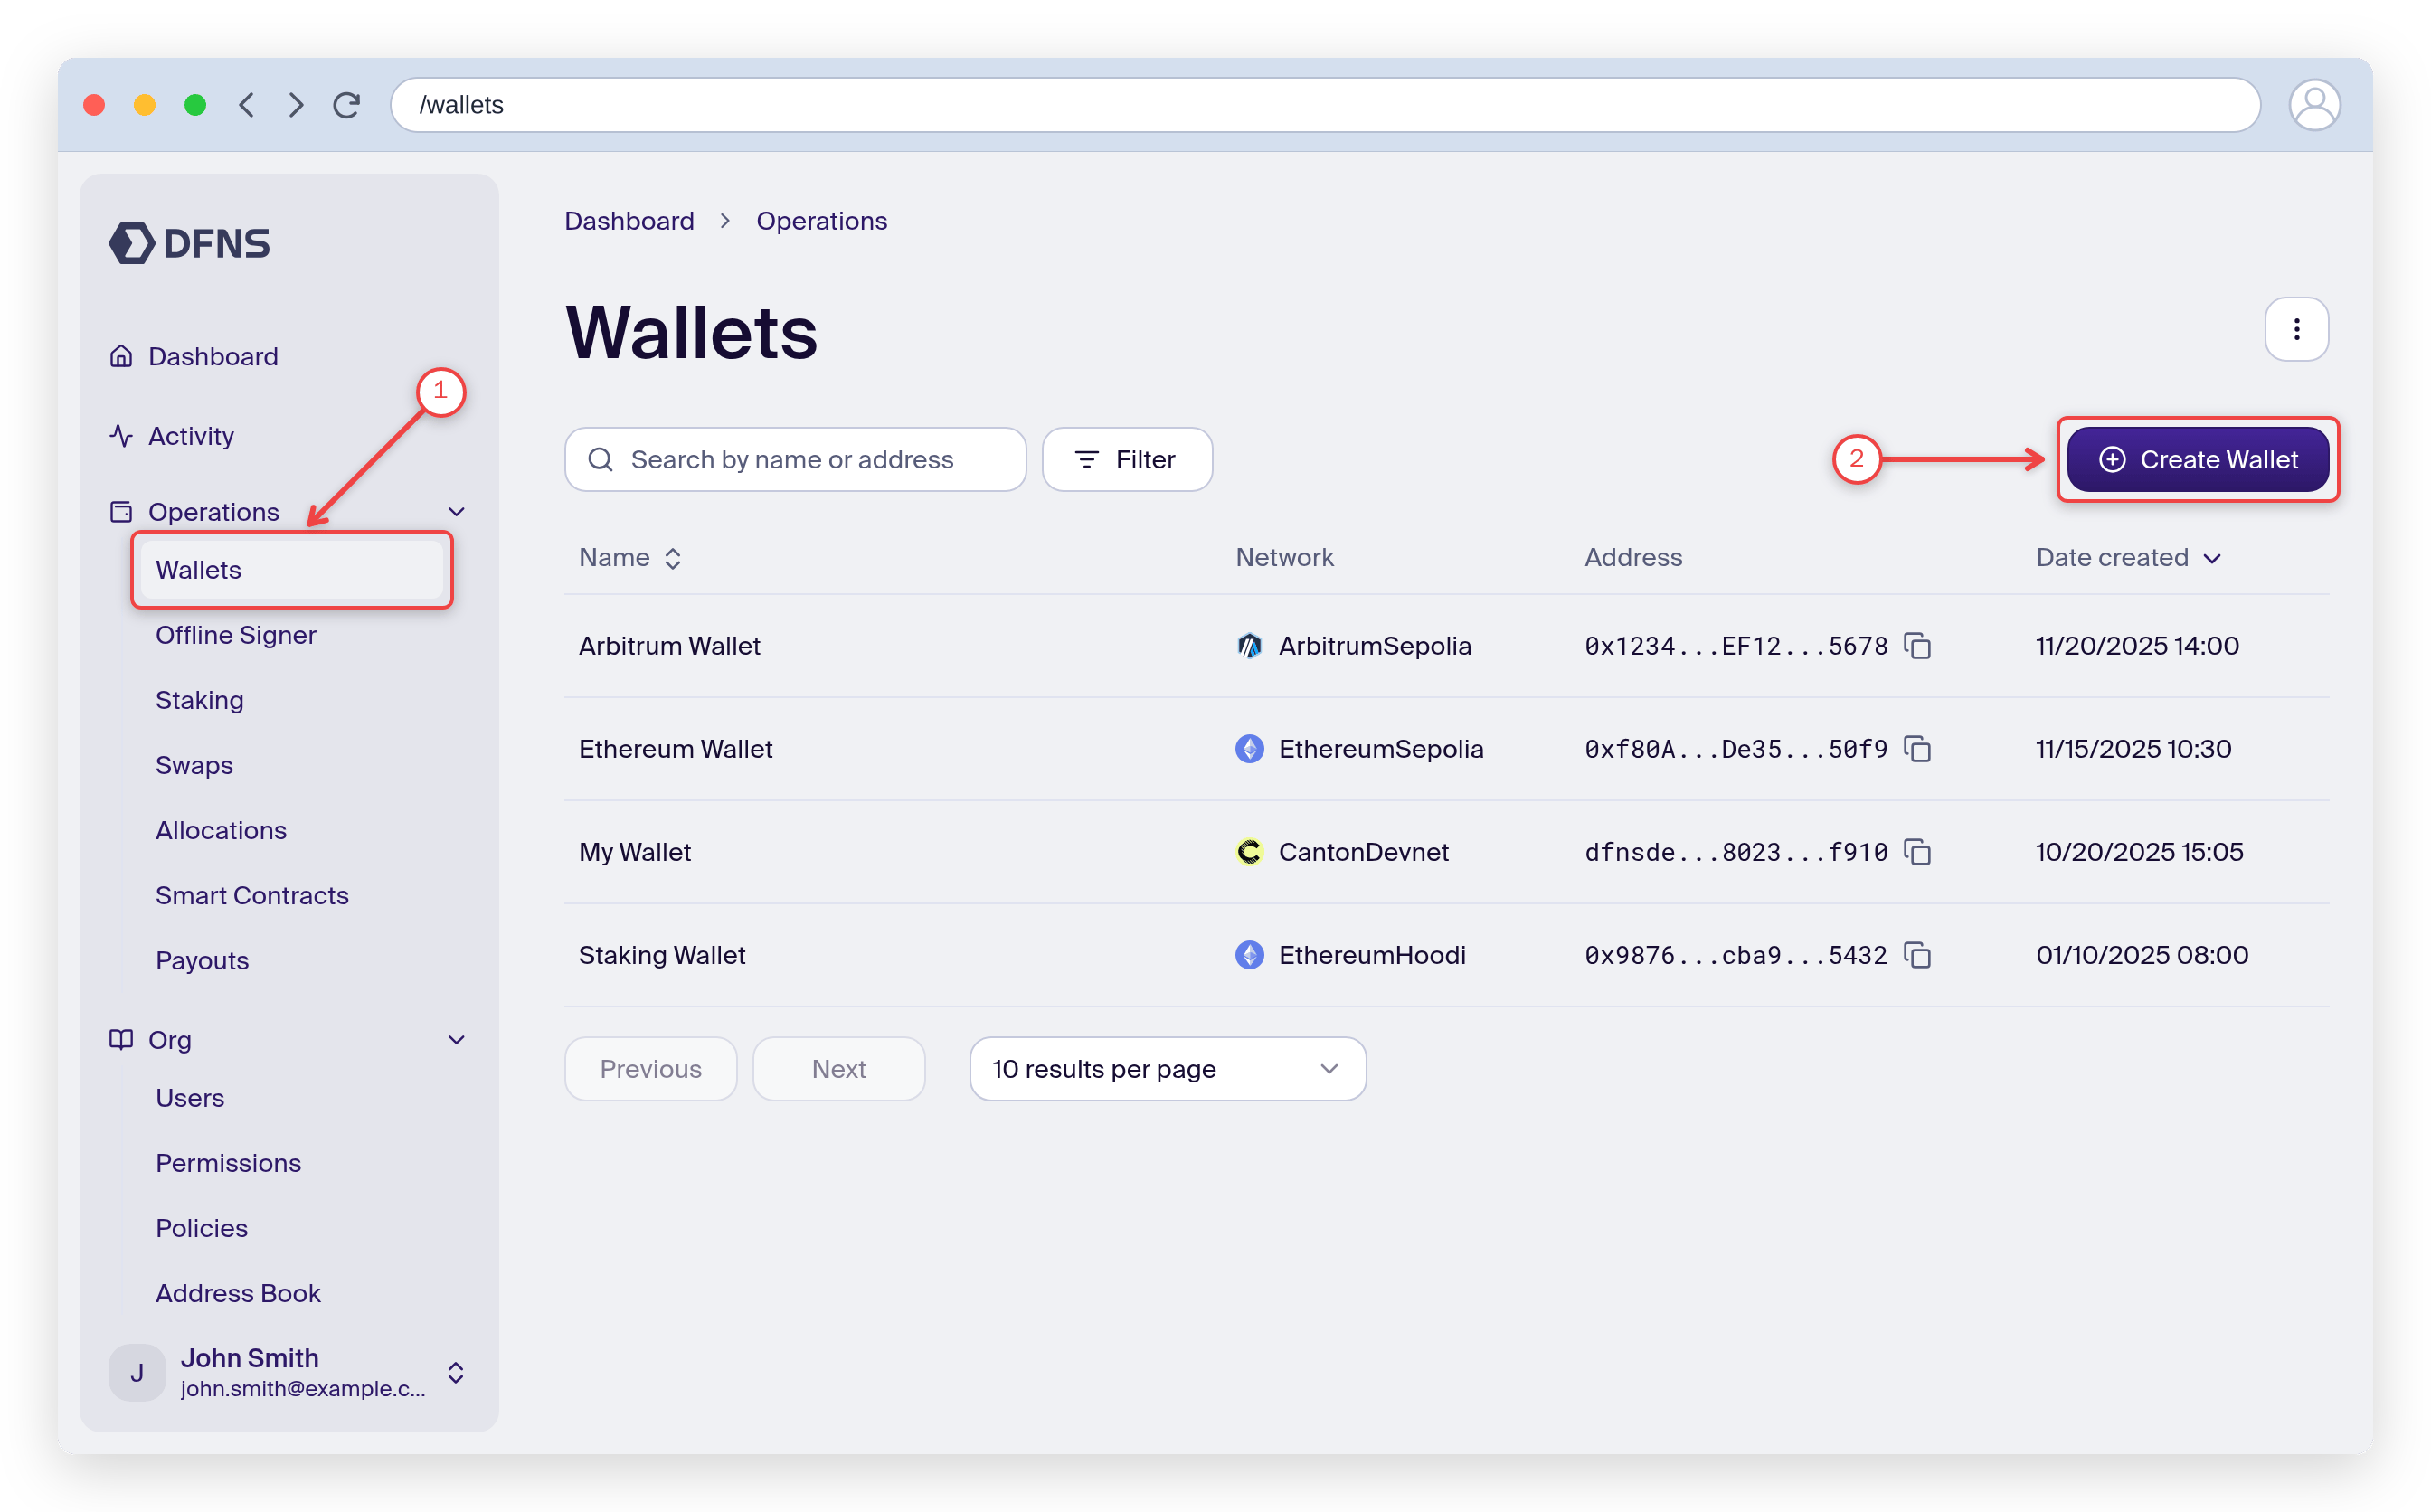The width and height of the screenshot is (2431, 1512).
Task: Click the address 0x1234...EF12...5678
Action: tap(1735, 646)
